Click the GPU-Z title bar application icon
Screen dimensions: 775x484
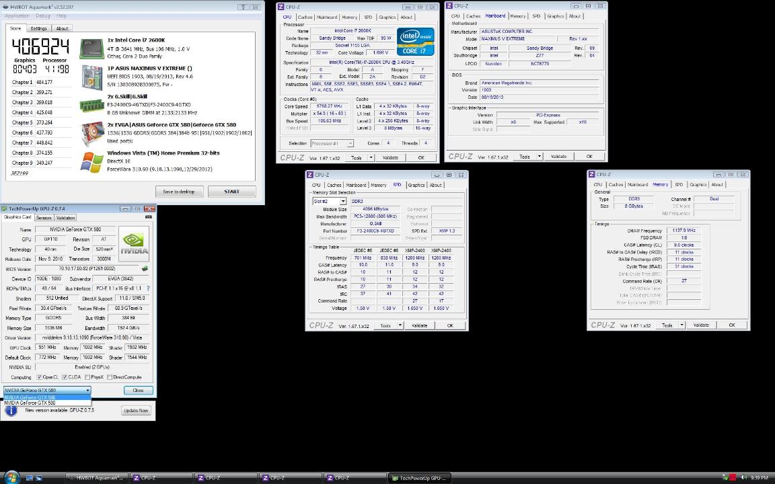coord(5,209)
